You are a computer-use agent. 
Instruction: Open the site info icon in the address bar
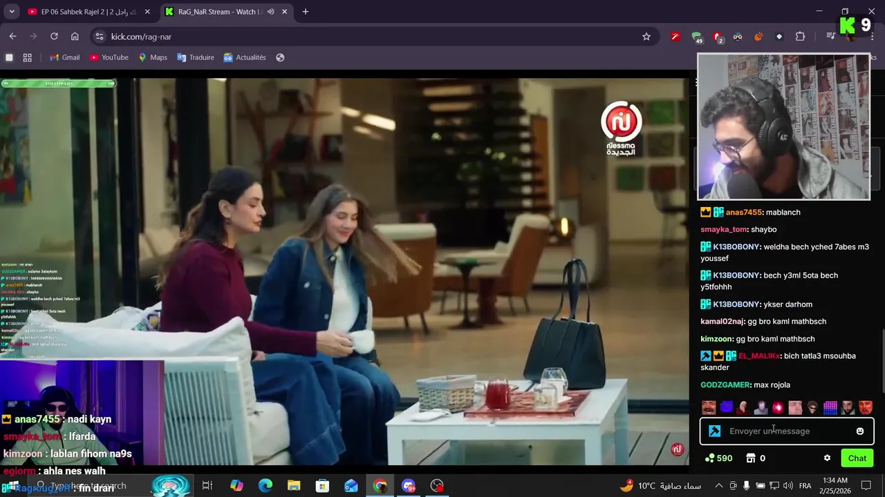99,37
